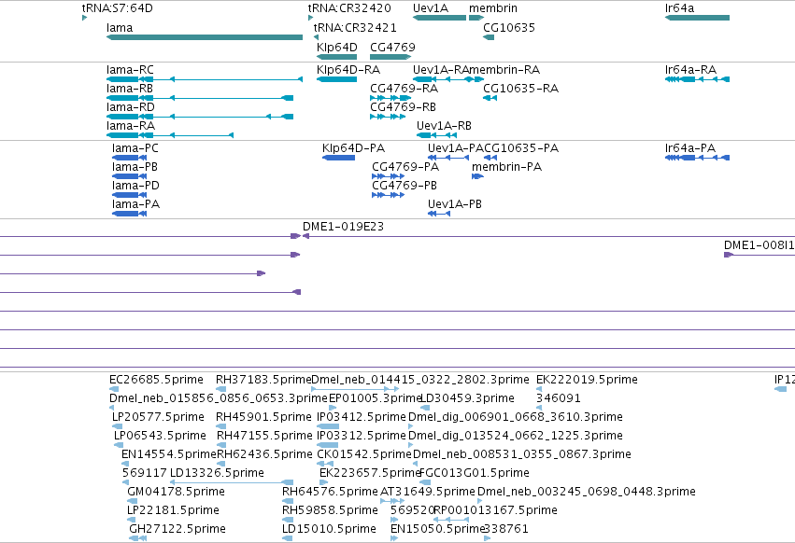Screen dimensions: 795x543
Task: Select the EK223657.5prime EST label
Action: [x=370, y=473]
